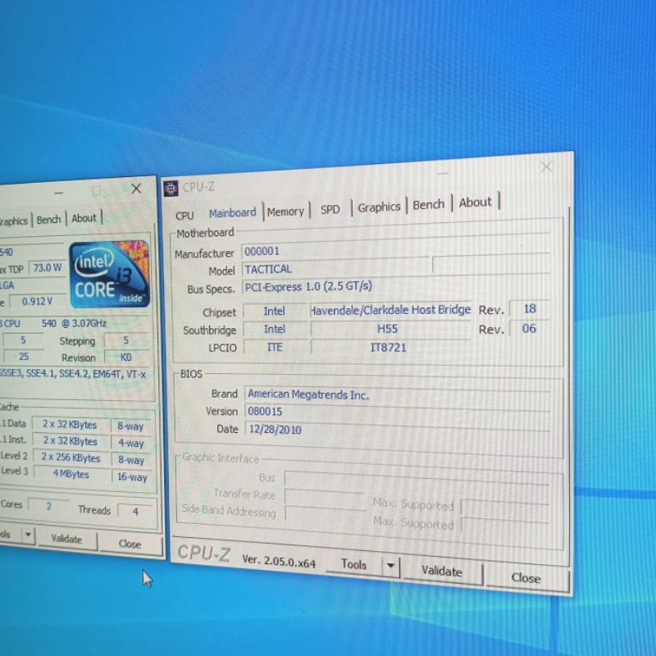The image size is (656, 656).
Task: Close the left CPU-Z window with X
Action: coord(136,189)
